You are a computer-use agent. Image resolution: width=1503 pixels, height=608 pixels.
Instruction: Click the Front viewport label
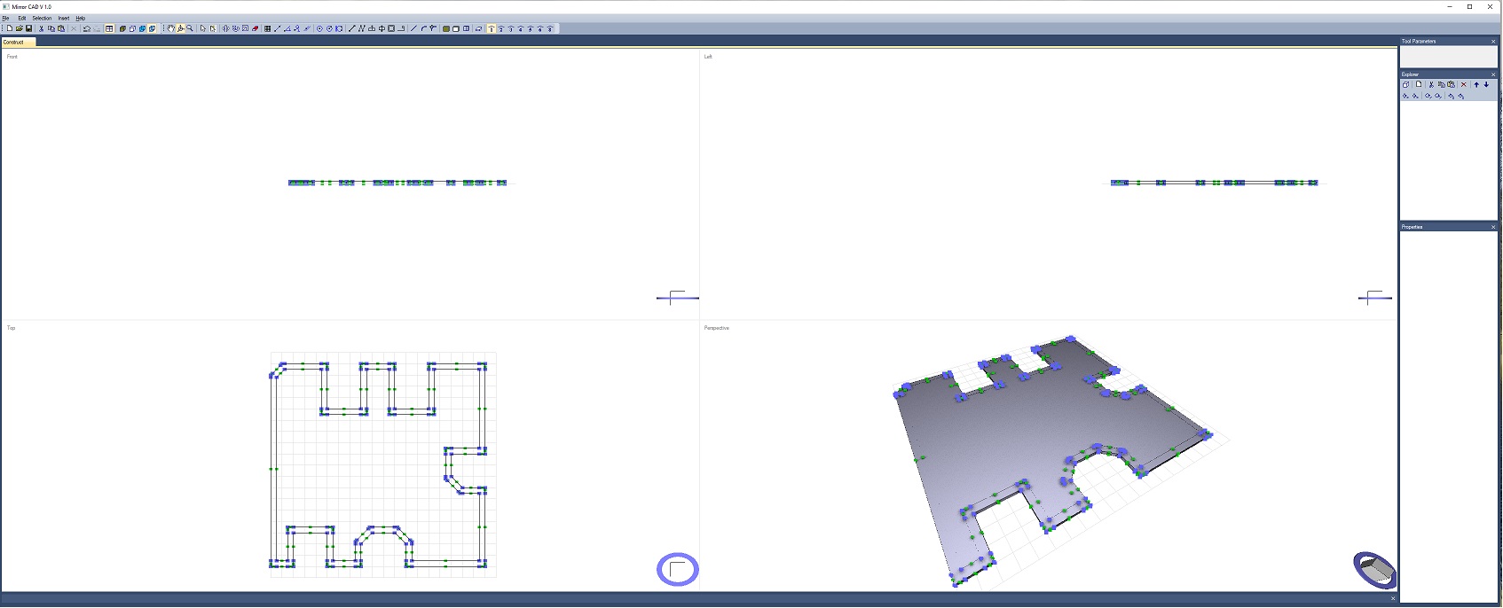12,57
